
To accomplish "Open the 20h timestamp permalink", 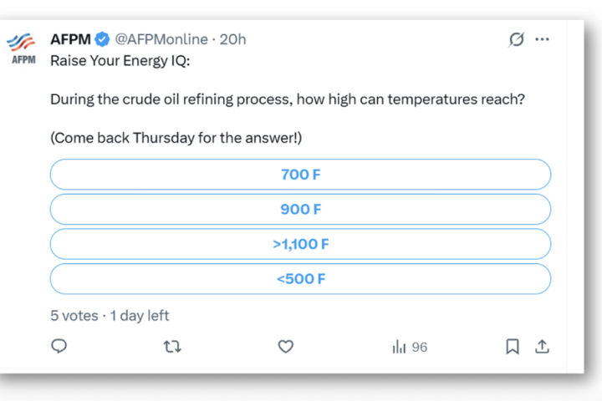I will 233,39.
